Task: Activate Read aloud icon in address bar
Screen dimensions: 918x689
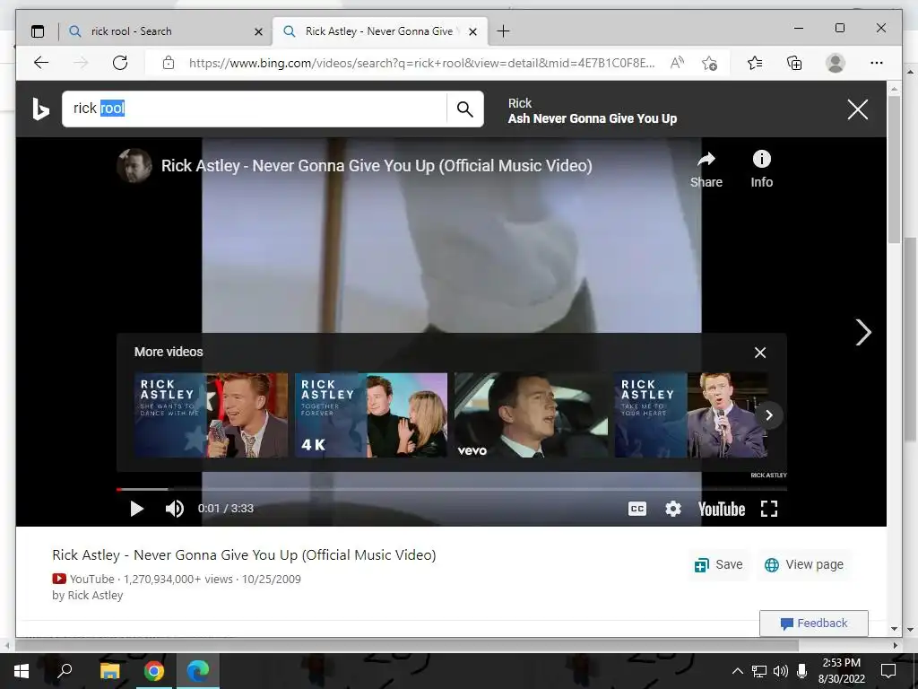Action: point(677,63)
